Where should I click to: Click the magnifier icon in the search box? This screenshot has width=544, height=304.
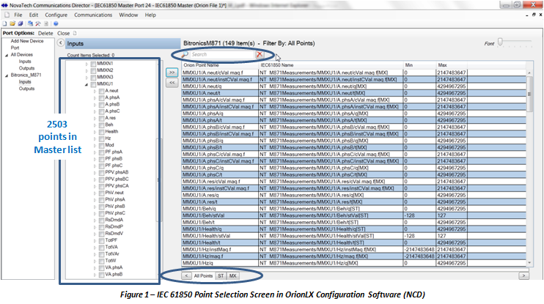point(185,54)
